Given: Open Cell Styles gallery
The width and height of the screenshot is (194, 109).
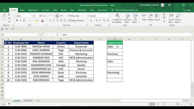Looking at the screenshot, I should 135,18.
